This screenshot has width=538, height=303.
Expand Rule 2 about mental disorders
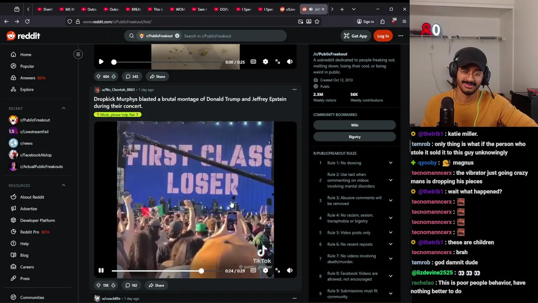coord(355,180)
